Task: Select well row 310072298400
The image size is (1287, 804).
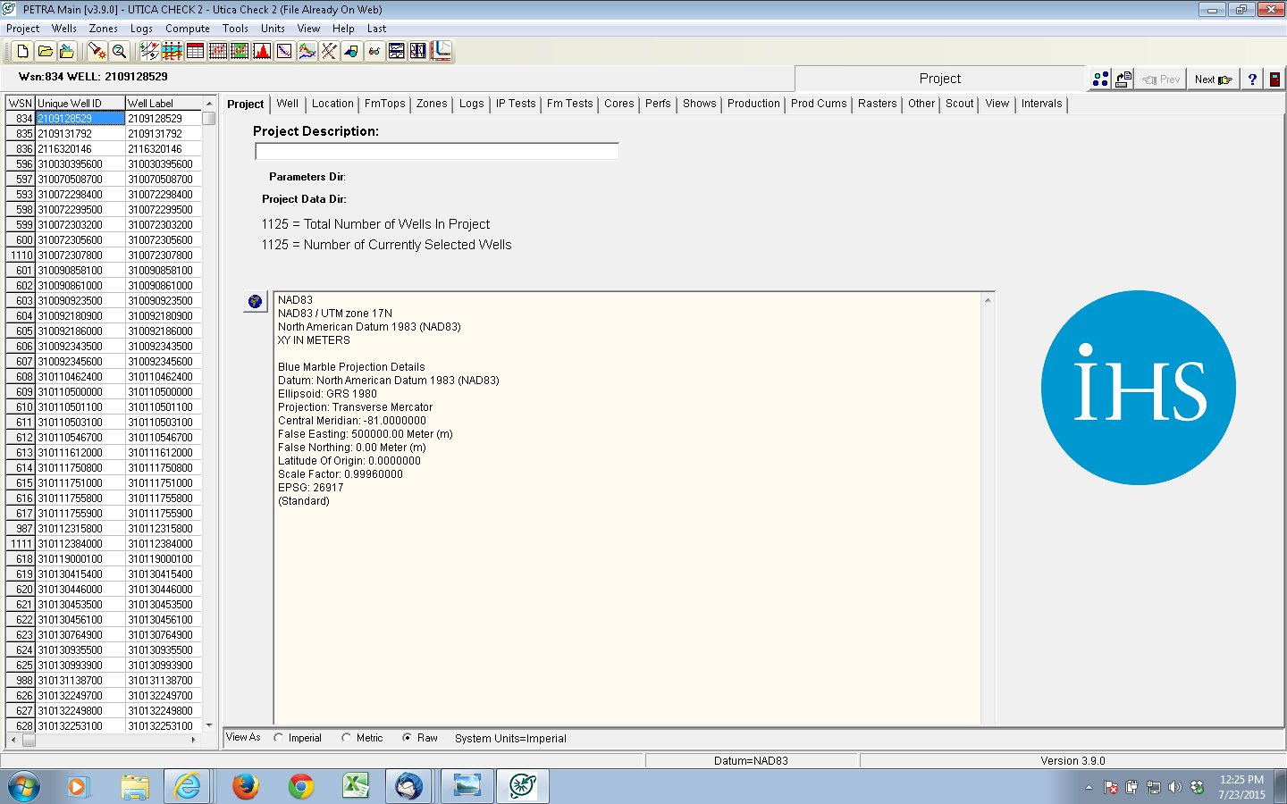Action: coord(104,194)
